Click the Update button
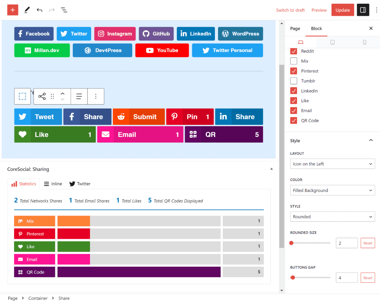 coord(343,10)
